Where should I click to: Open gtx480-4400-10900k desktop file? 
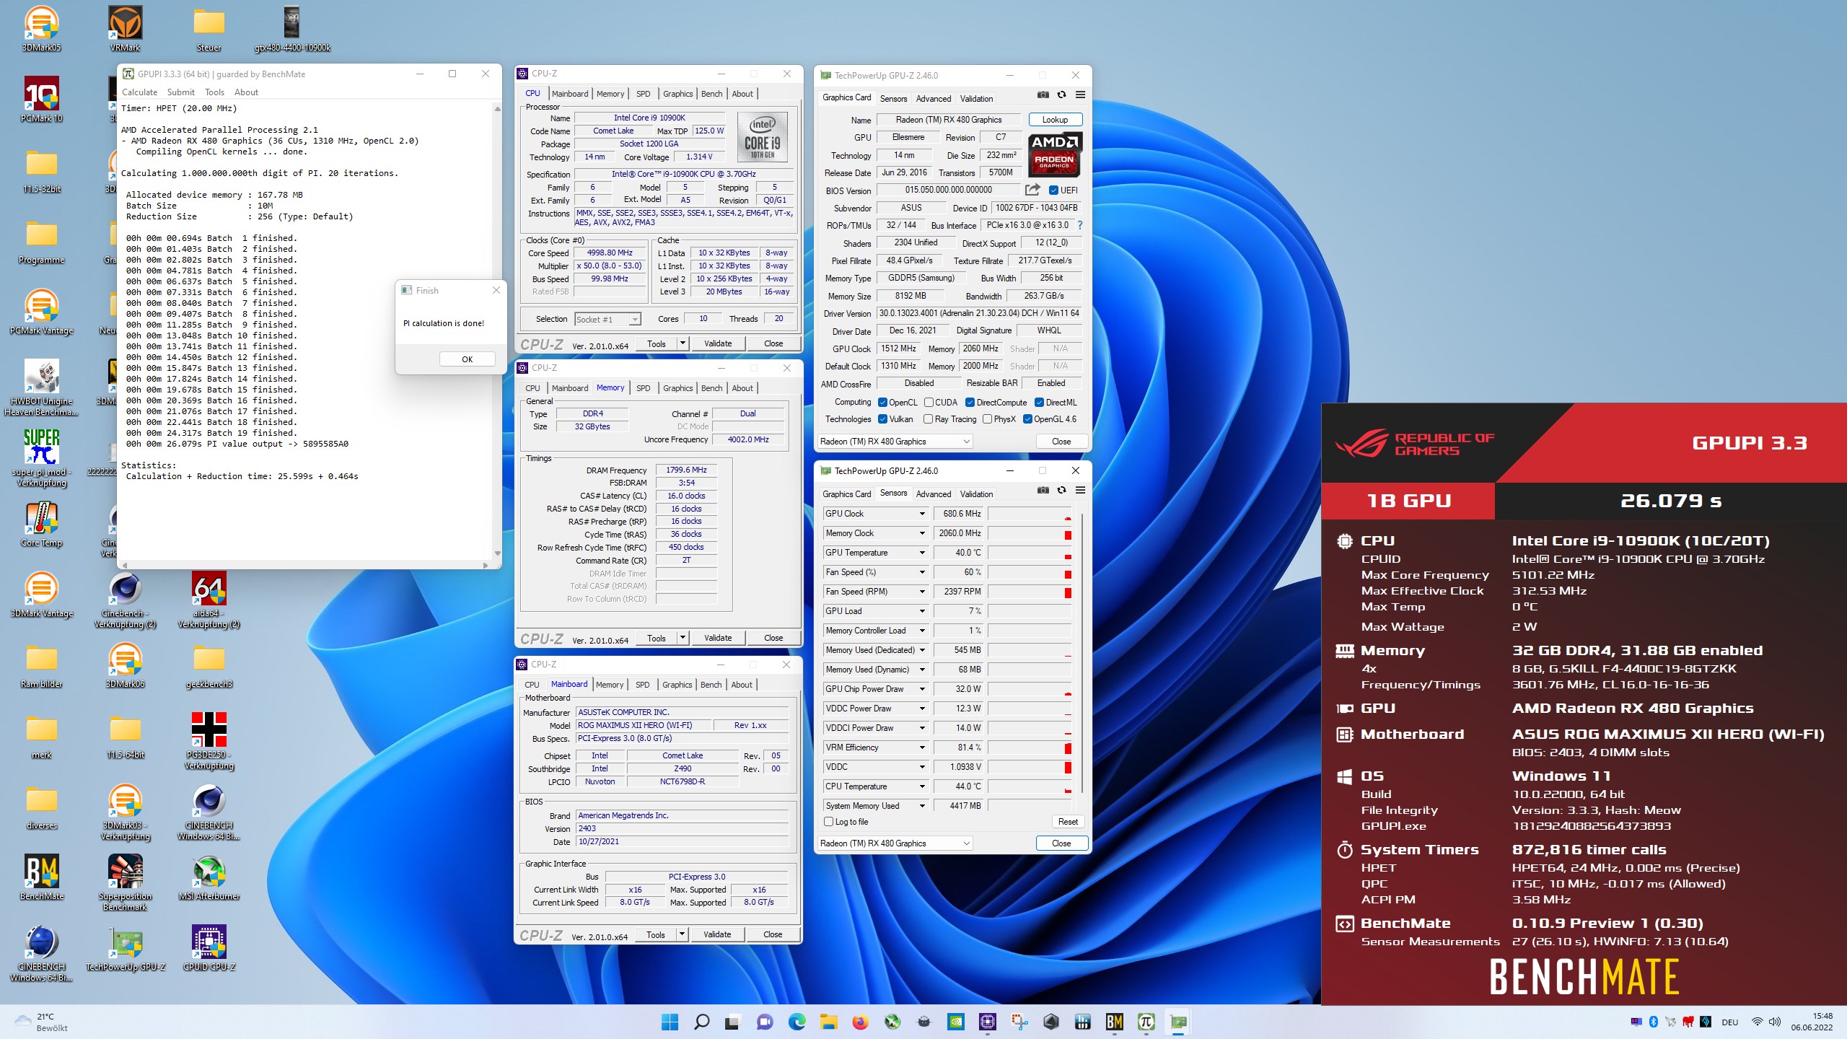[x=292, y=29]
